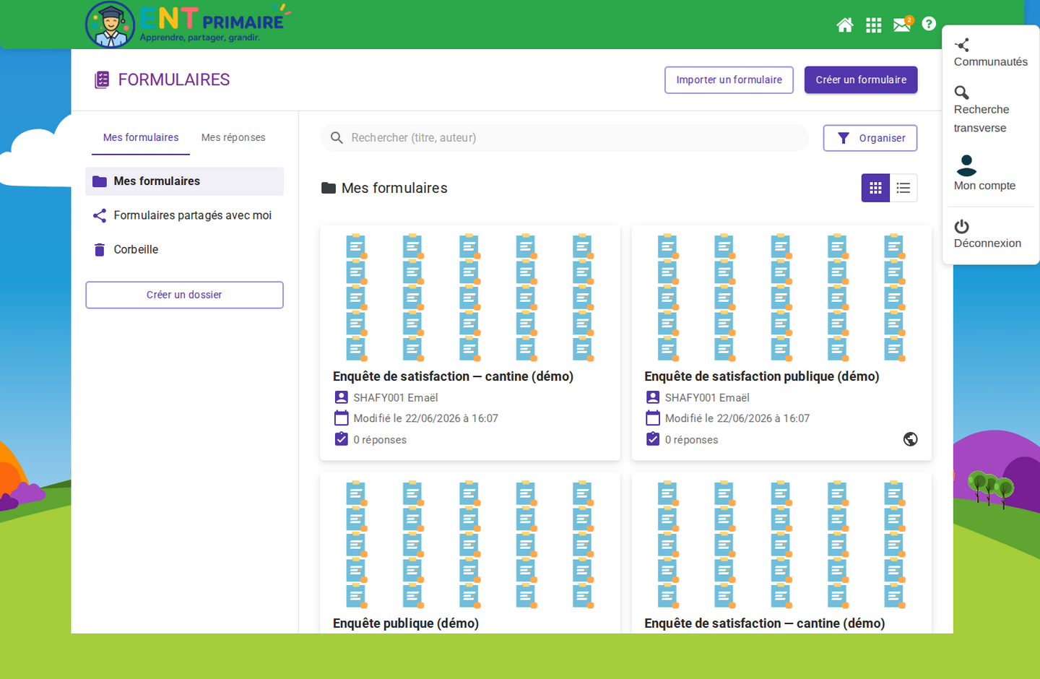Screen dimensions: 1040x679
Task: Click the Formulaires clipboard icon in header
Action: click(102, 79)
